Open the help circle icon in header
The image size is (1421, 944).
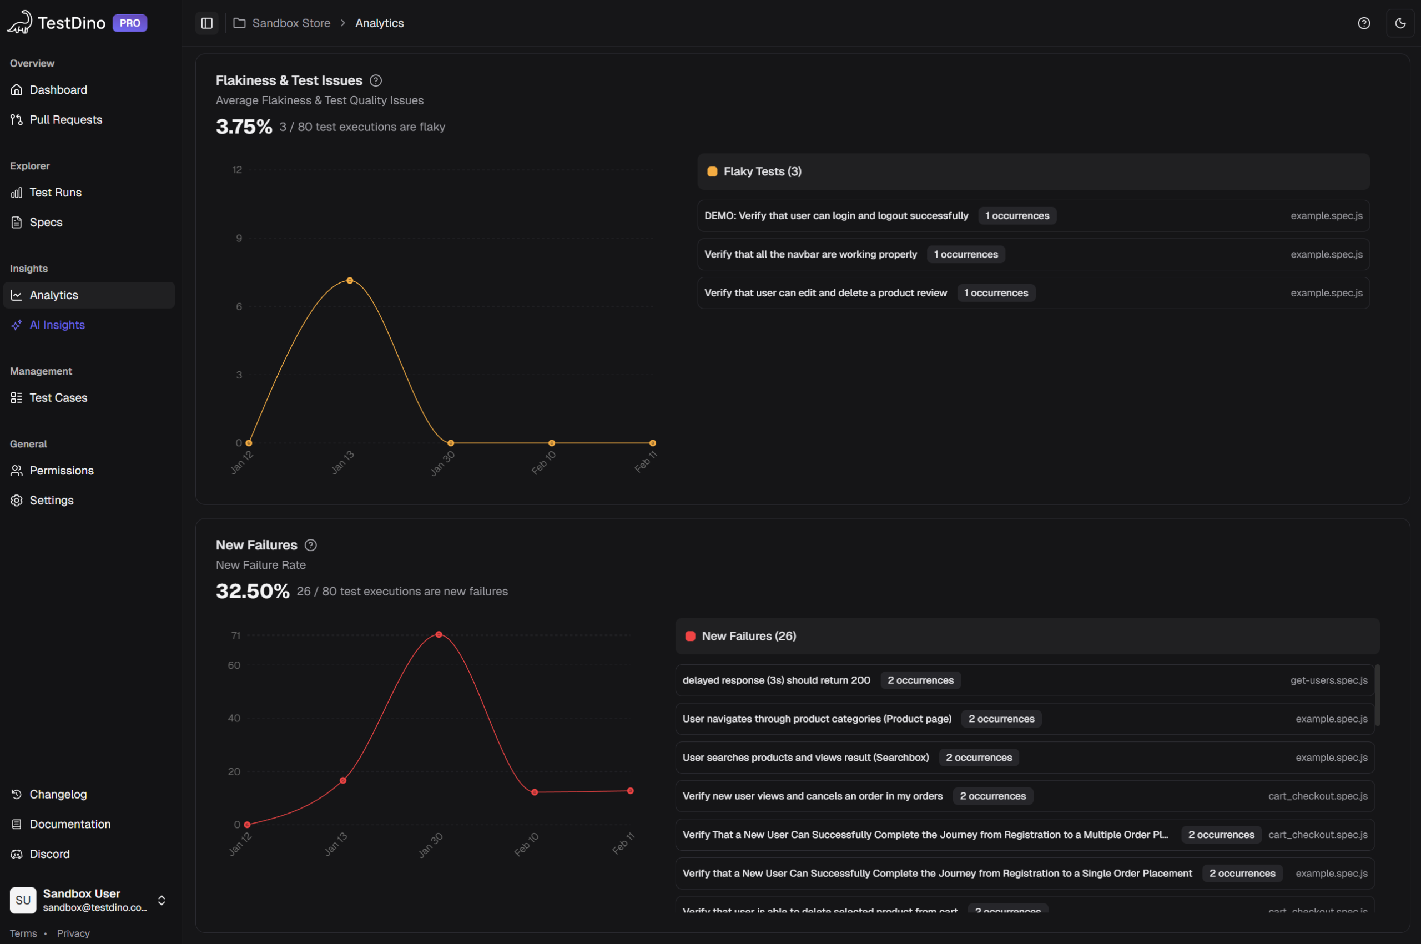(1364, 23)
